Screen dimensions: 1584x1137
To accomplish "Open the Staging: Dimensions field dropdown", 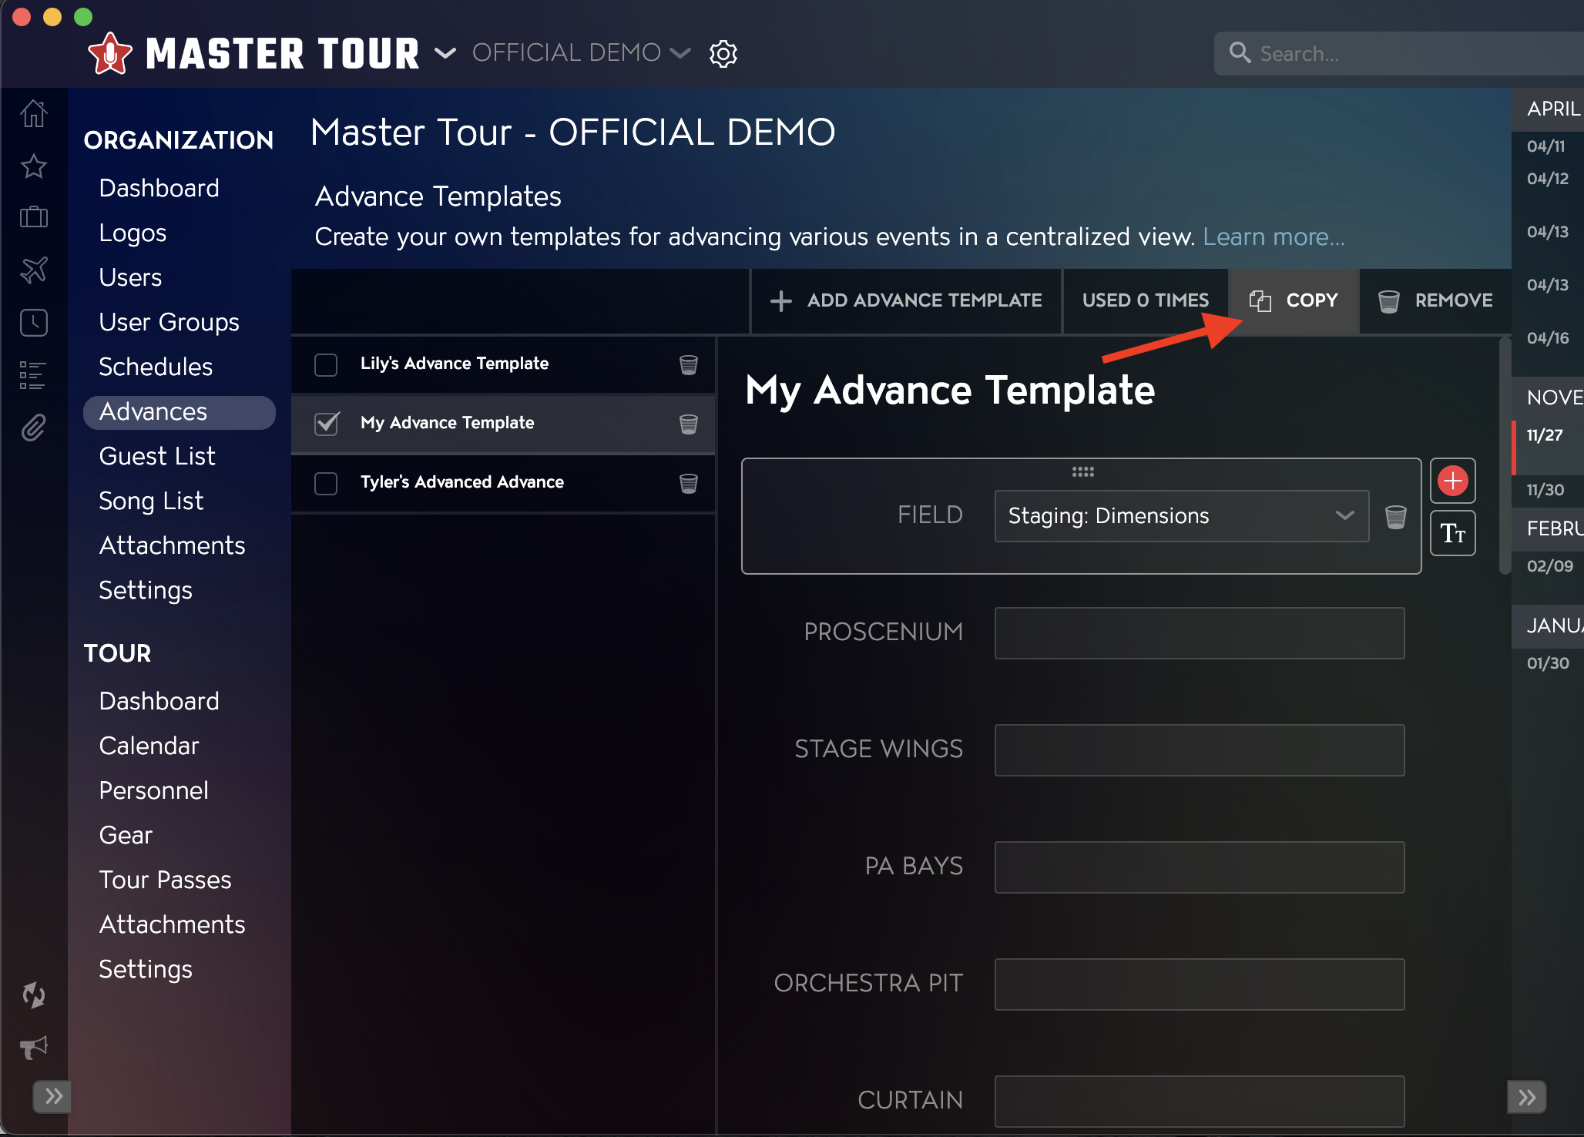I will 1344,516.
